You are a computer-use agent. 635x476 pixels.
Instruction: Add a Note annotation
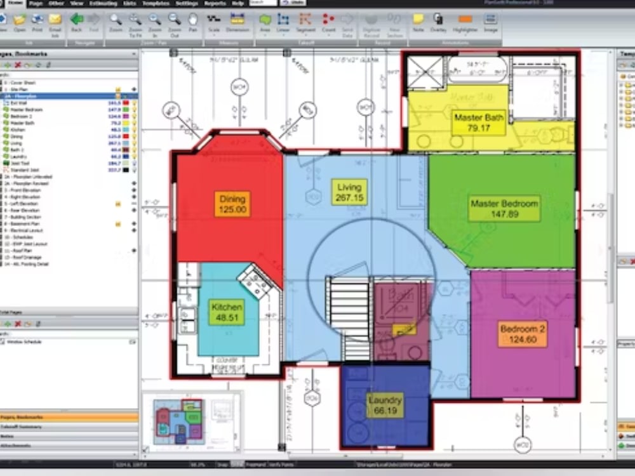point(418,23)
